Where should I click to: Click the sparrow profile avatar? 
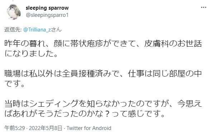14,12
